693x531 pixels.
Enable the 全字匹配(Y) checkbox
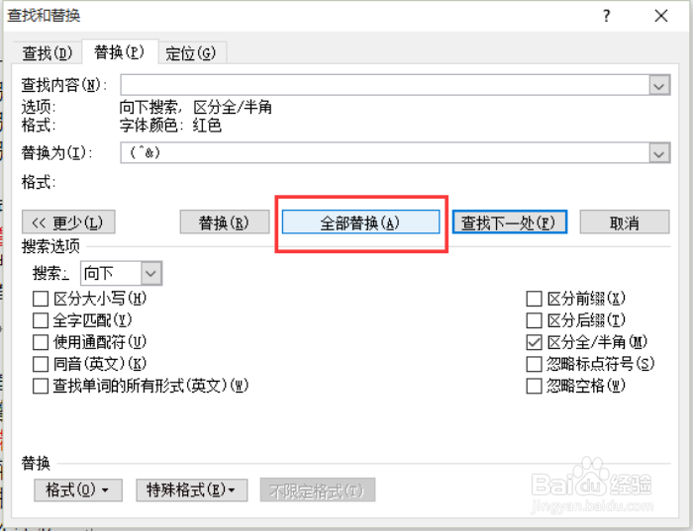pos(41,320)
